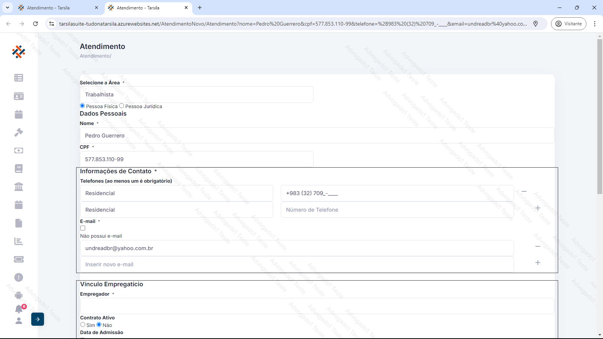Add another phone number with plus button
Viewport: 603px width, 339px height.
538,208
